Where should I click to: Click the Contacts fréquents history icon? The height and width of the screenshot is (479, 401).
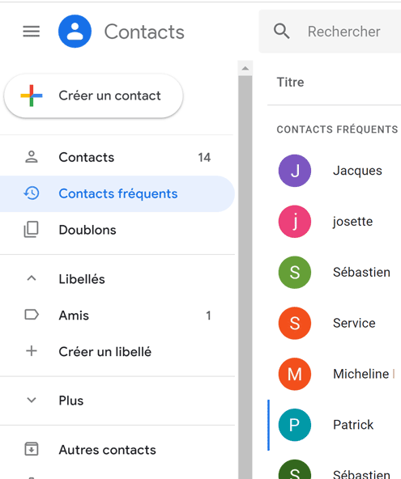[x=32, y=193]
